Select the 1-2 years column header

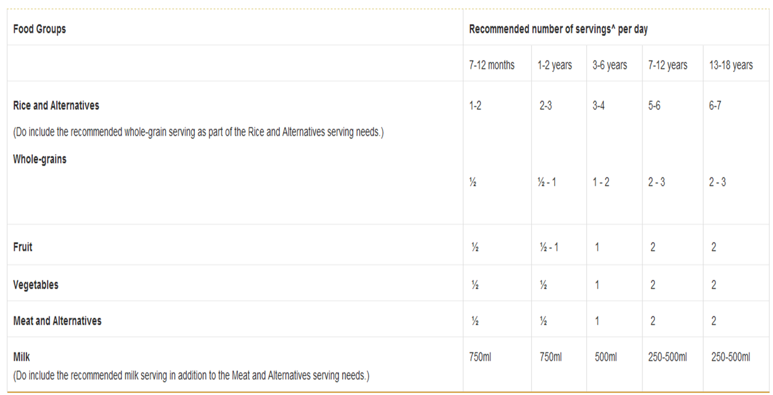point(554,65)
